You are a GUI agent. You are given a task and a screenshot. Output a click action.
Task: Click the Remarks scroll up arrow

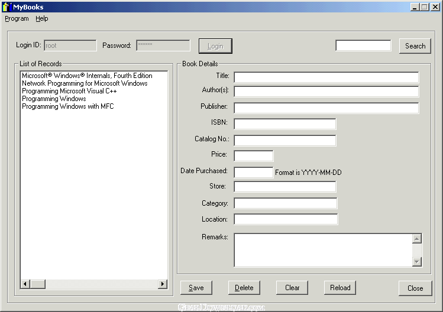(417, 239)
